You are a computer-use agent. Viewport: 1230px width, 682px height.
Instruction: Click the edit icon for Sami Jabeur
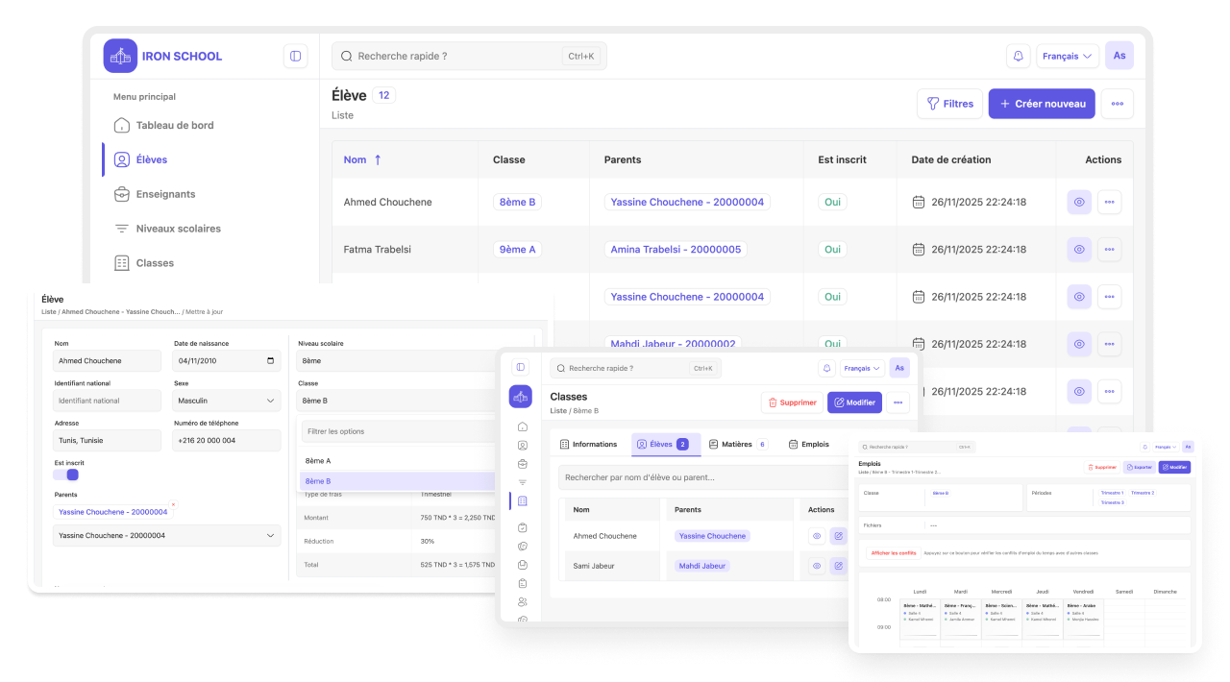click(838, 566)
